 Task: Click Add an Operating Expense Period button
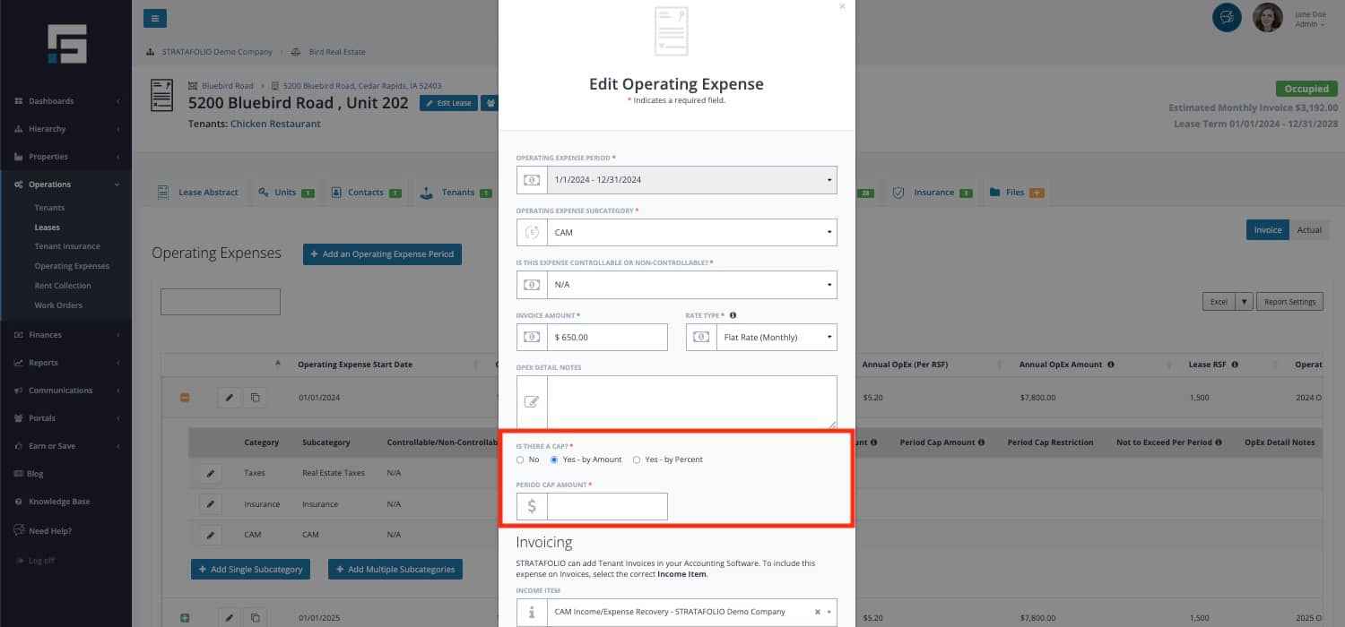[382, 254]
